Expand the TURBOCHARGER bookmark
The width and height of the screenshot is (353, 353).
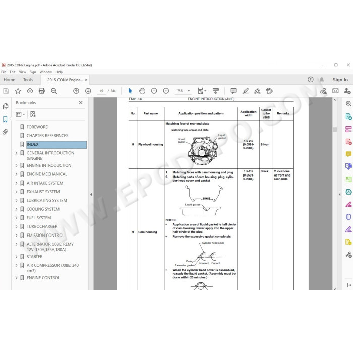[16, 226]
